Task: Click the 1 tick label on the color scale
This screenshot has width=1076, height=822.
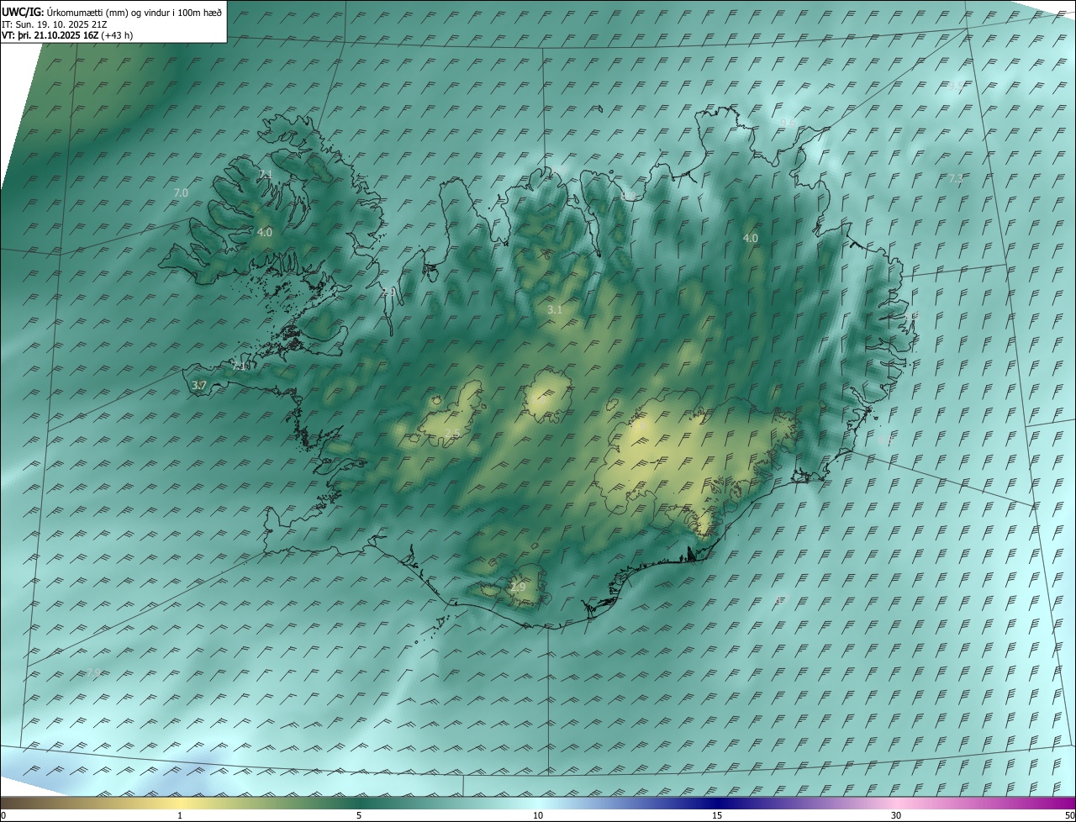Action: [x=180, y=815]
